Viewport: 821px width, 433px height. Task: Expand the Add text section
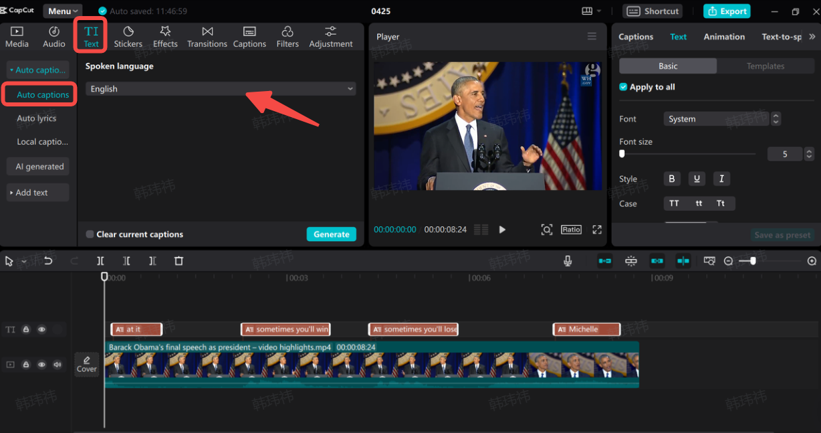click(x=38, y=192)
